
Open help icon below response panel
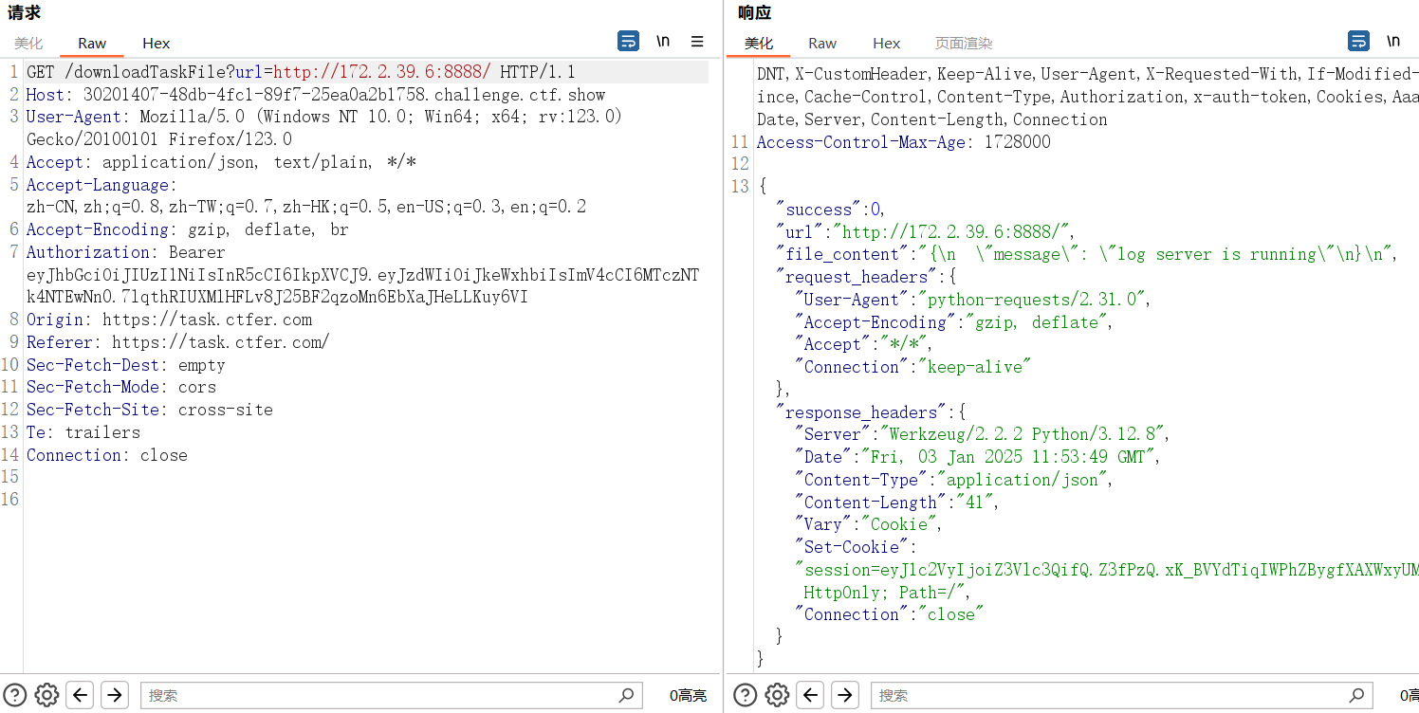click(x=746, y=695)
